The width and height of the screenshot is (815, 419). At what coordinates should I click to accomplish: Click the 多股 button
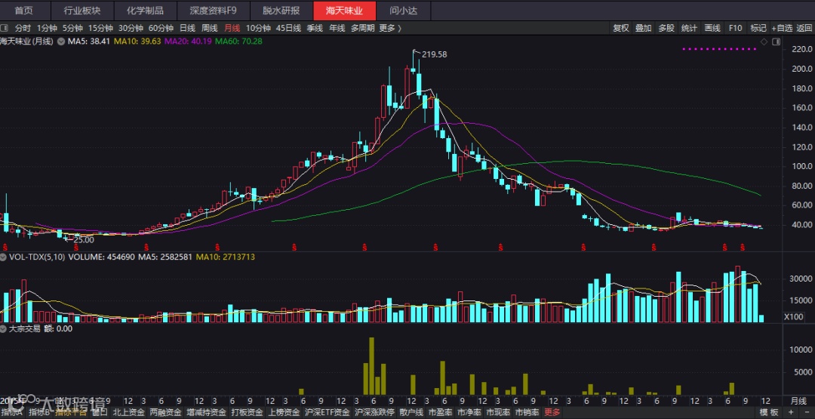click(x=666, y=28)
